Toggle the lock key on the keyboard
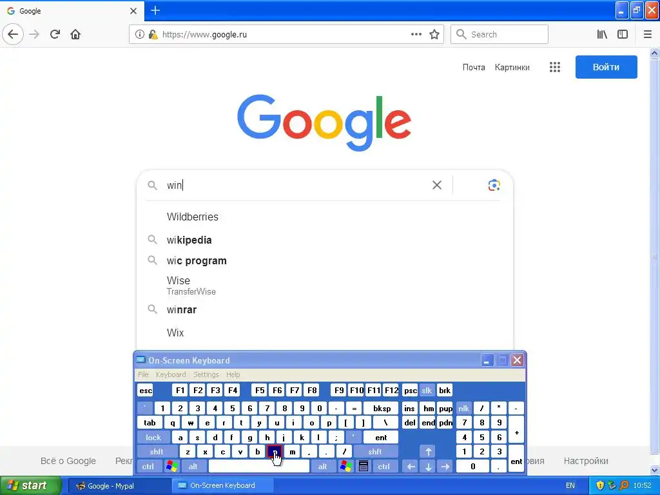Screen dimensions: 660x495 point(153,438)
